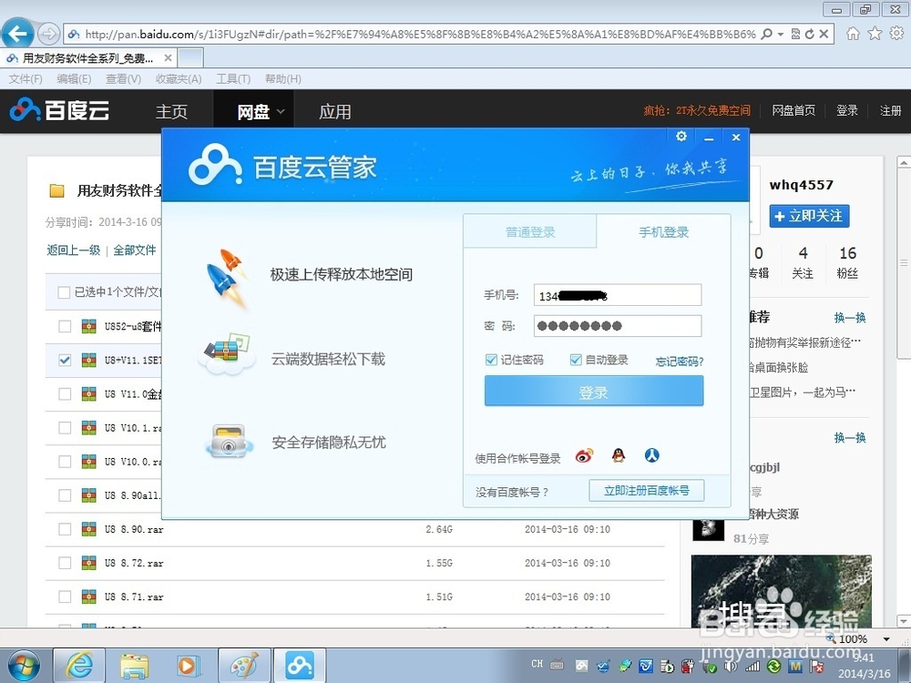The width and height of the screenshot is (911, 683).
Task: Open 主页 in Baidu Cloud navigation
Action: pyautogui.click(x=171, y=111)
